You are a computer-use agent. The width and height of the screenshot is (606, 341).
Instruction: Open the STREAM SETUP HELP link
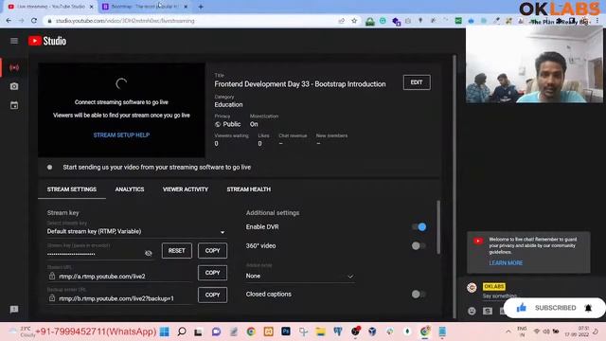[121, 135]
